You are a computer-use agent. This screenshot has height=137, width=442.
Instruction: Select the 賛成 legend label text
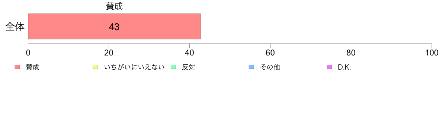point(32,67)
